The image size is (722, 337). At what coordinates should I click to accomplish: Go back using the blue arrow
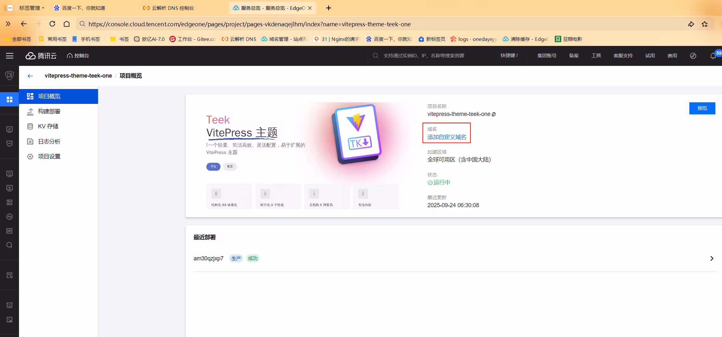tap(30, 76)
